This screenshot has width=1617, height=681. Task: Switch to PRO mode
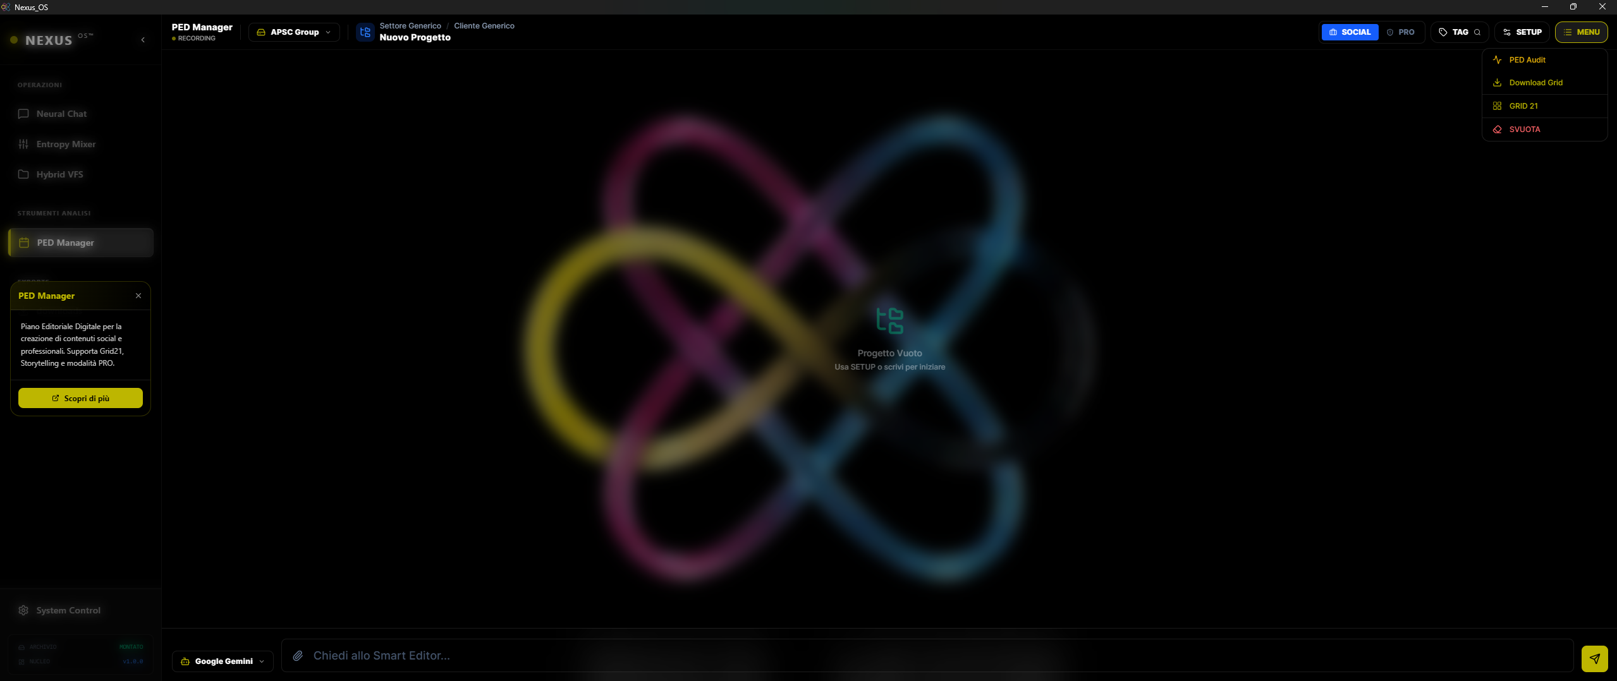(x=1401, y=32)
